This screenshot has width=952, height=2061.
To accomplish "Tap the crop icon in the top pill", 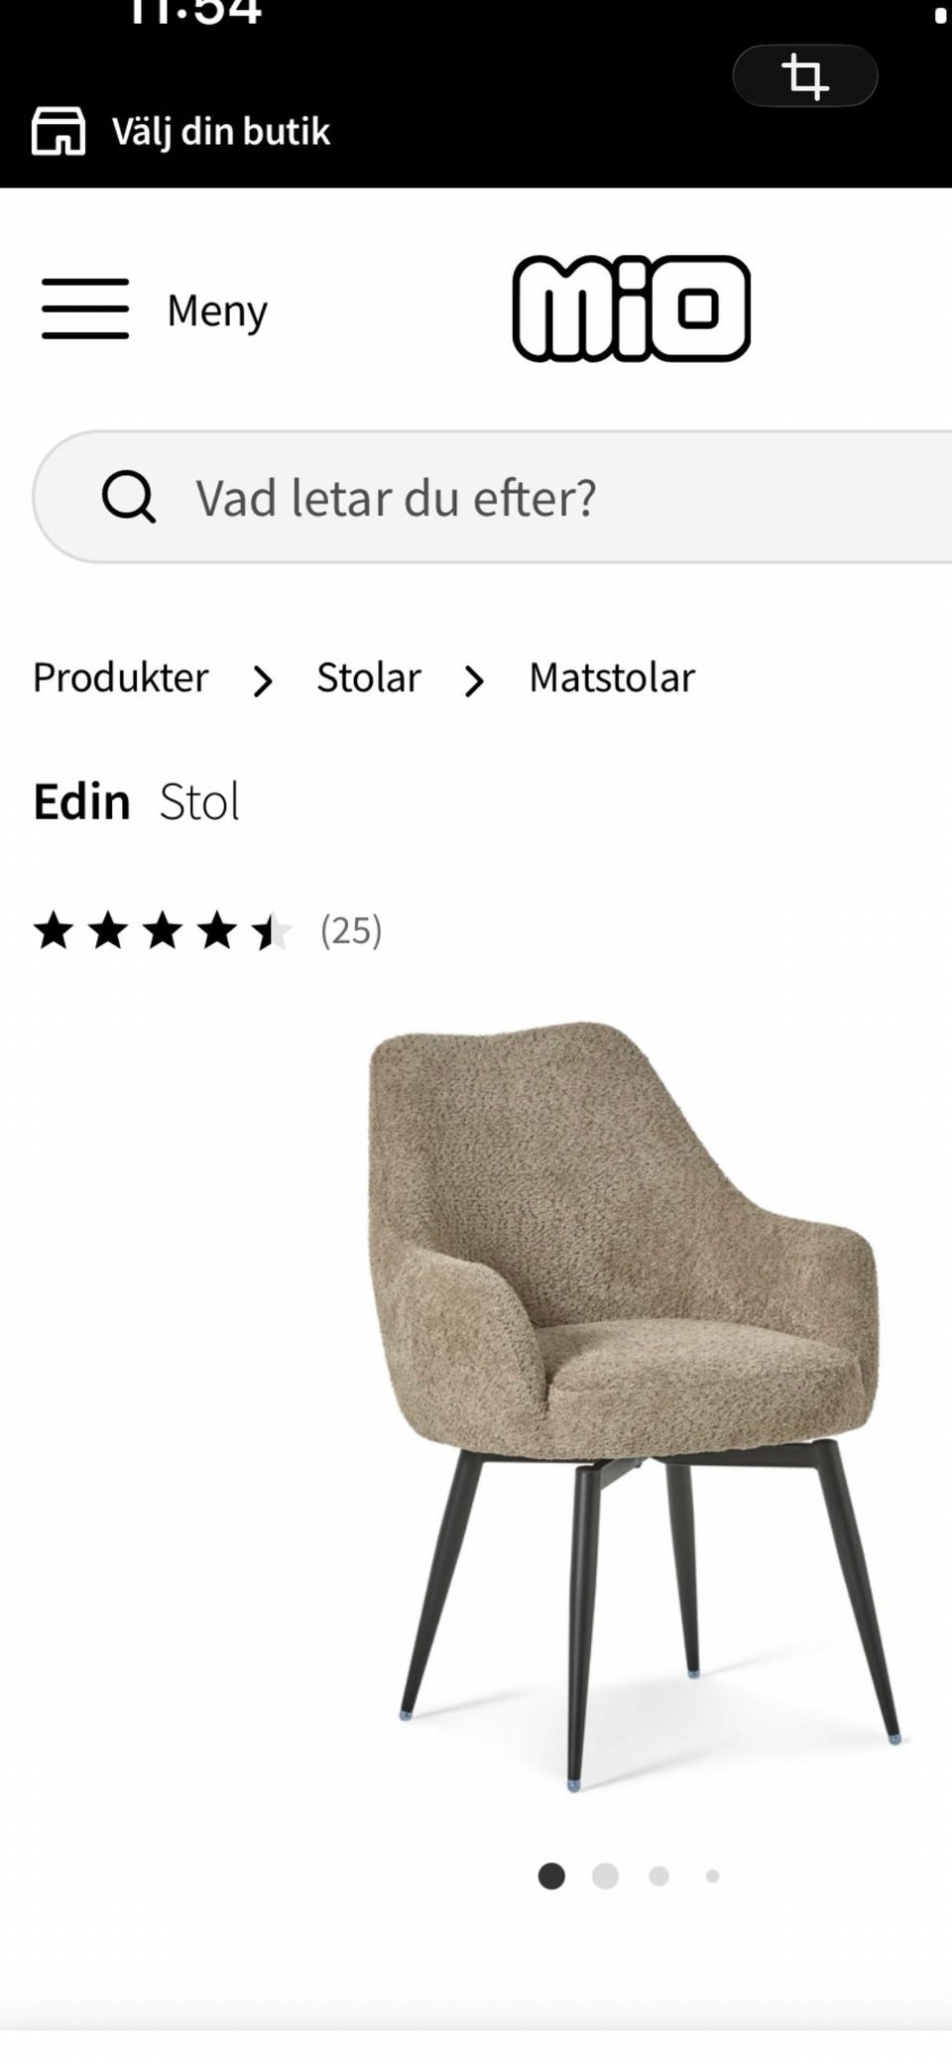I will [804, 76].
